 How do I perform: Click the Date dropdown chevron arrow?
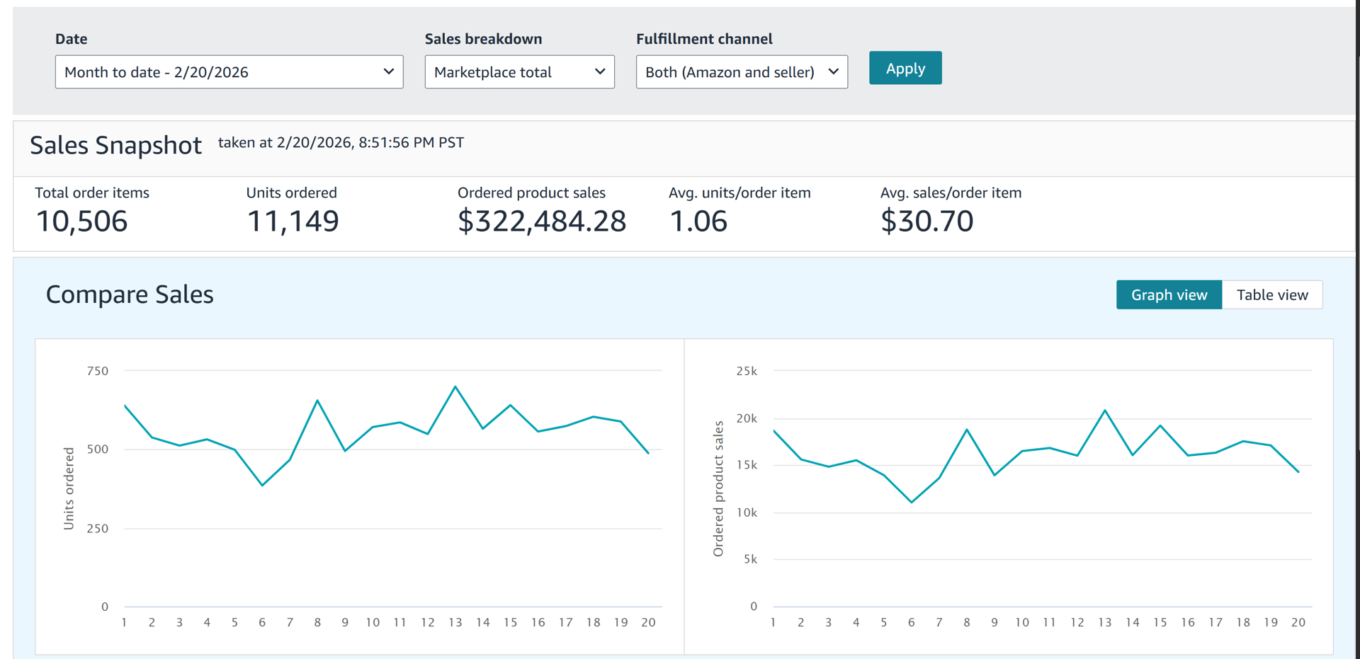[388, 71]
